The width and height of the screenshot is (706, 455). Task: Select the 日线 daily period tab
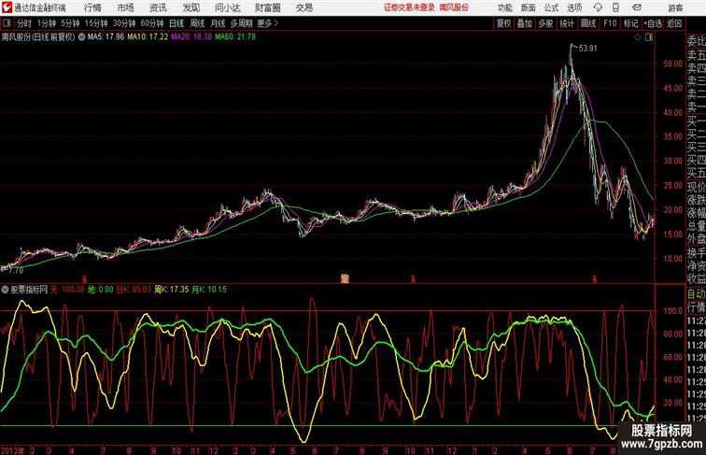click(x=176, y=23)
